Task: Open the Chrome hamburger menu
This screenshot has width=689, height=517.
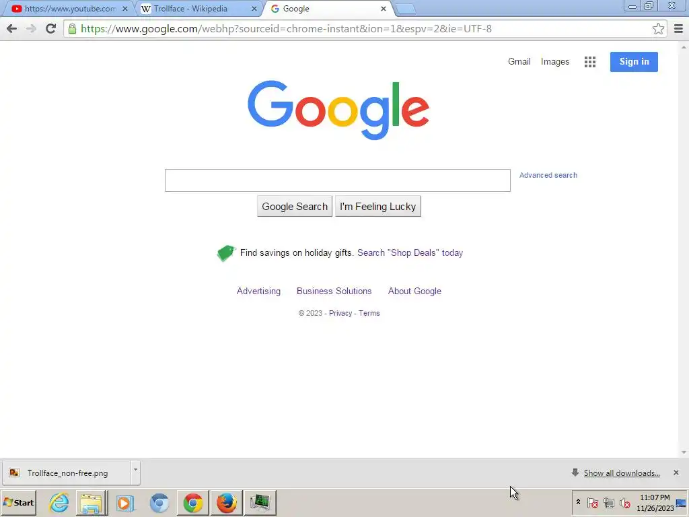Action: 678,29
